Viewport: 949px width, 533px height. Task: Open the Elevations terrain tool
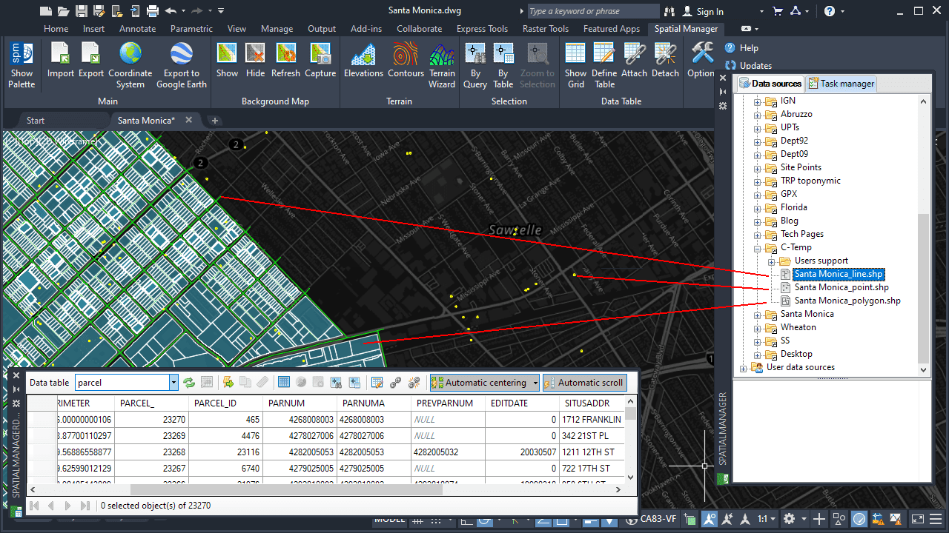coord(363,61)
